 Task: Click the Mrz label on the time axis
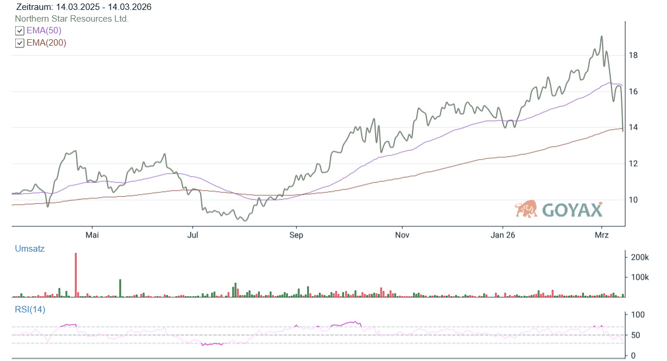(602, 235)
